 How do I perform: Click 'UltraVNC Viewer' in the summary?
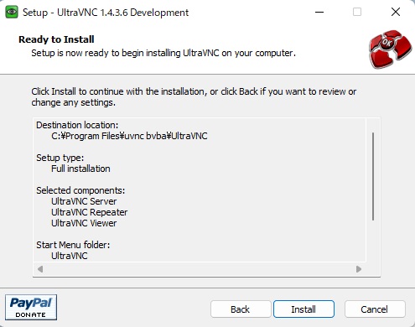click(84, 223)
